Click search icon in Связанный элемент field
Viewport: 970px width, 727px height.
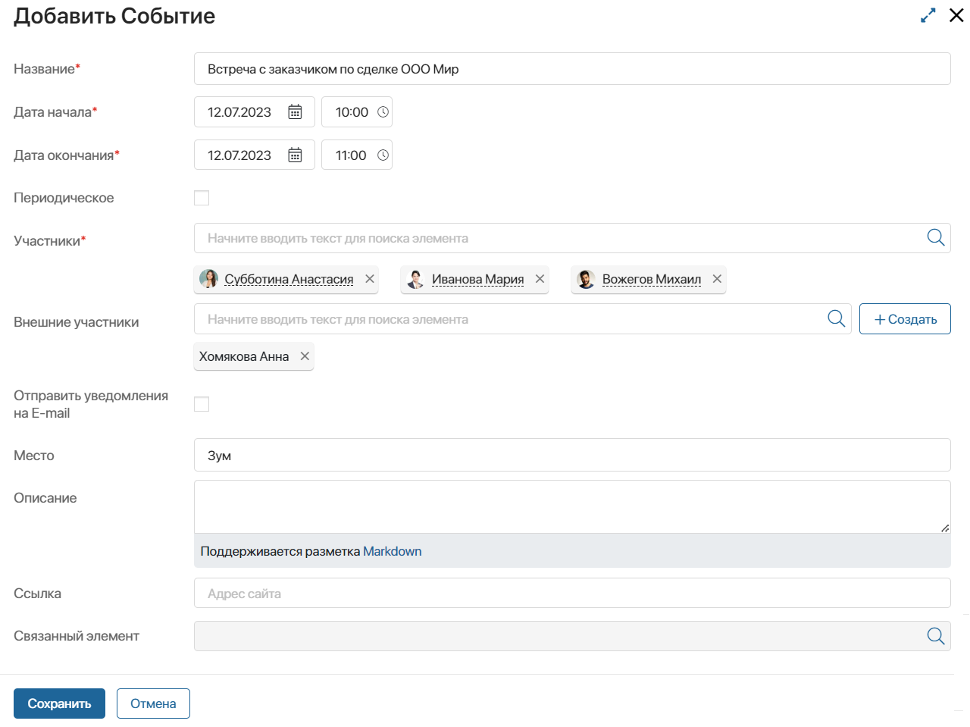coord(936,636)
